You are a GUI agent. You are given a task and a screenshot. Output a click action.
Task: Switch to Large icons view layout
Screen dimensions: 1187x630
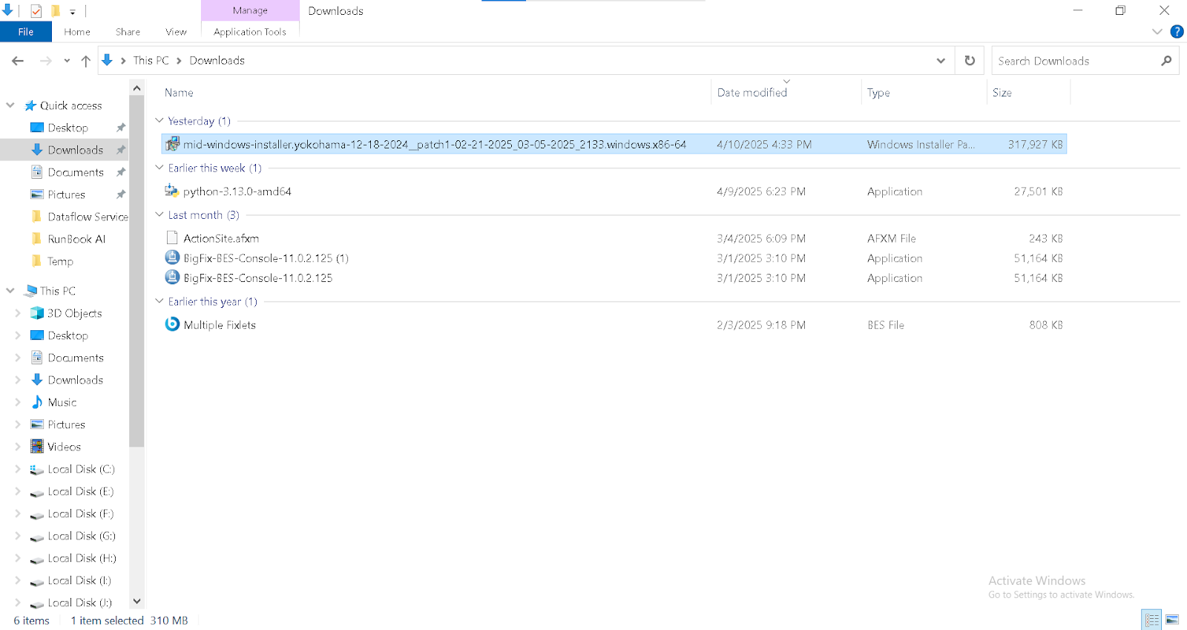[x=1172, y=620]
